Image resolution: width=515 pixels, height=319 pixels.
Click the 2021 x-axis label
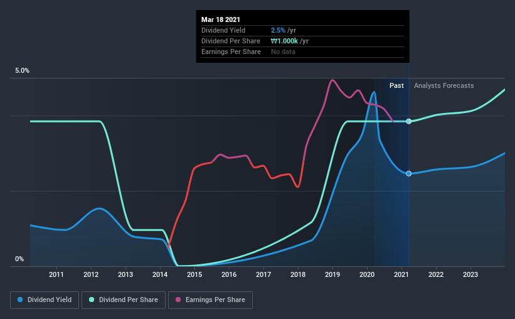tap(401, 274)
